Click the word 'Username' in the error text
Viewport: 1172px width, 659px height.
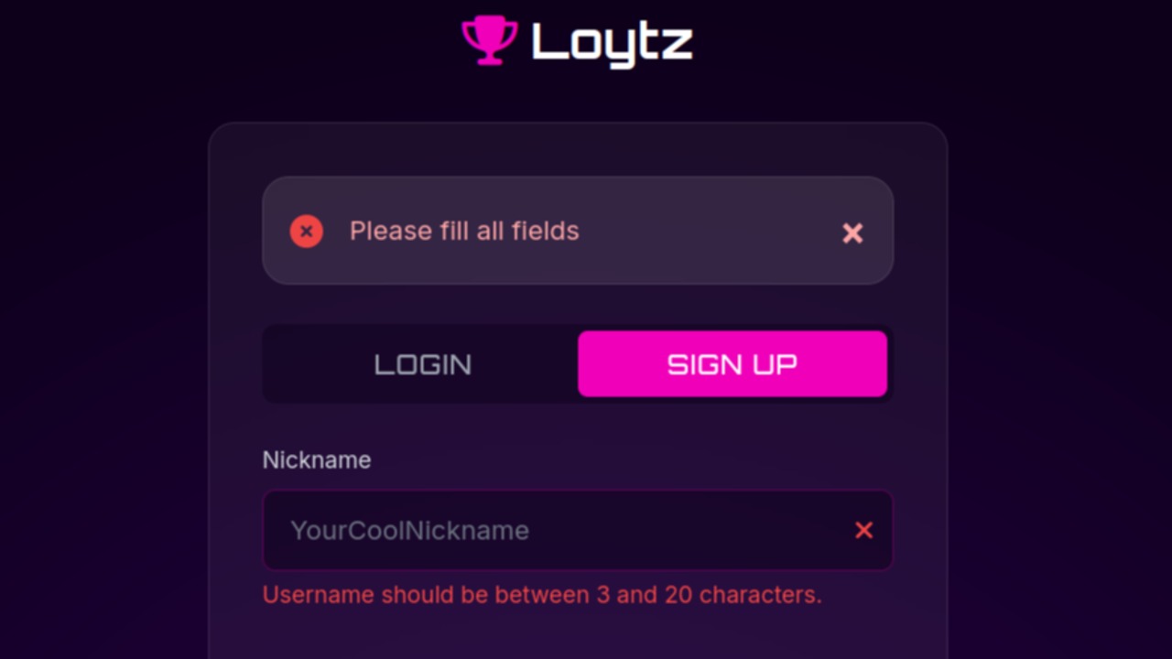[x=318, y=595]
